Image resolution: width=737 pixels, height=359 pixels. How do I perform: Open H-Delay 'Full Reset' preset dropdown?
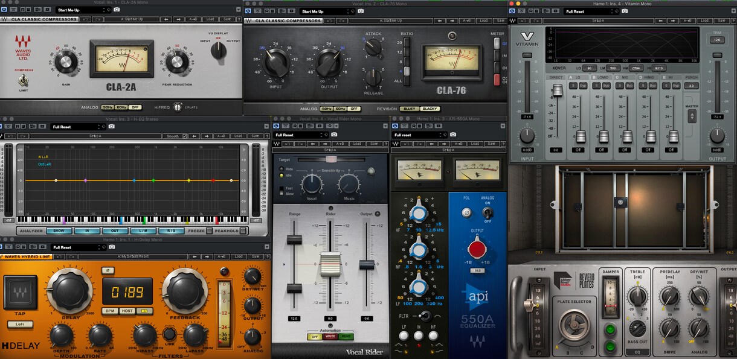(79, 247)
